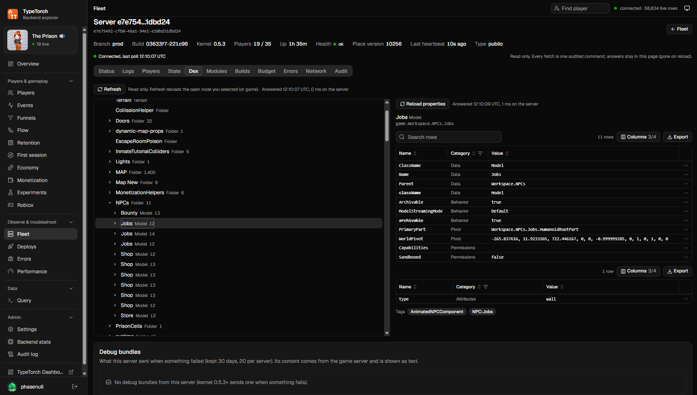Click the NPC:Jobs tag
The width and height of the screenshot is (697, 395).
[x=482, y=312]
